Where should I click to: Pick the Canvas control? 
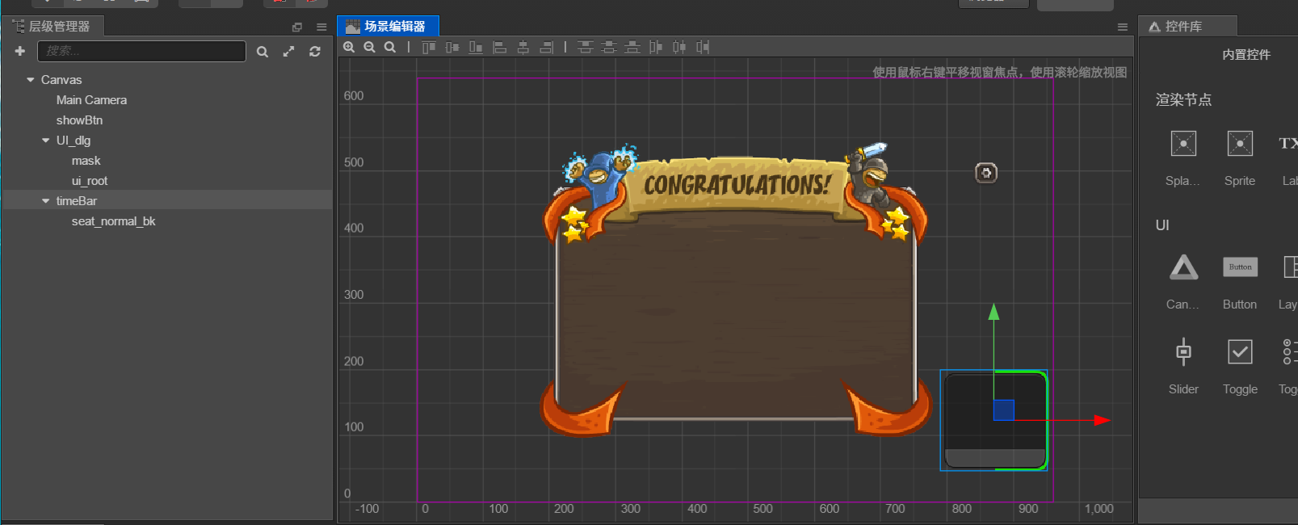[x=1183, y=267]
